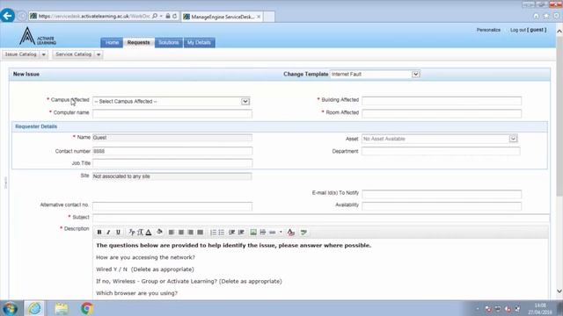Align description text right

pos(191,232)
